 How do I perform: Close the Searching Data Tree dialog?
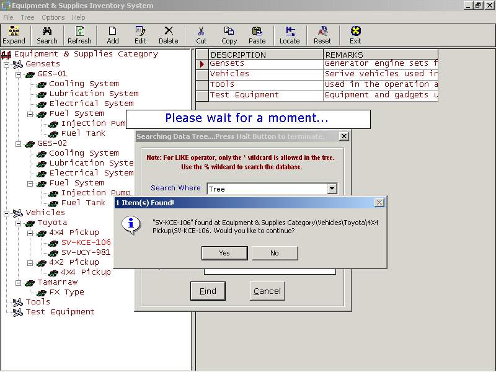[344, 136]
